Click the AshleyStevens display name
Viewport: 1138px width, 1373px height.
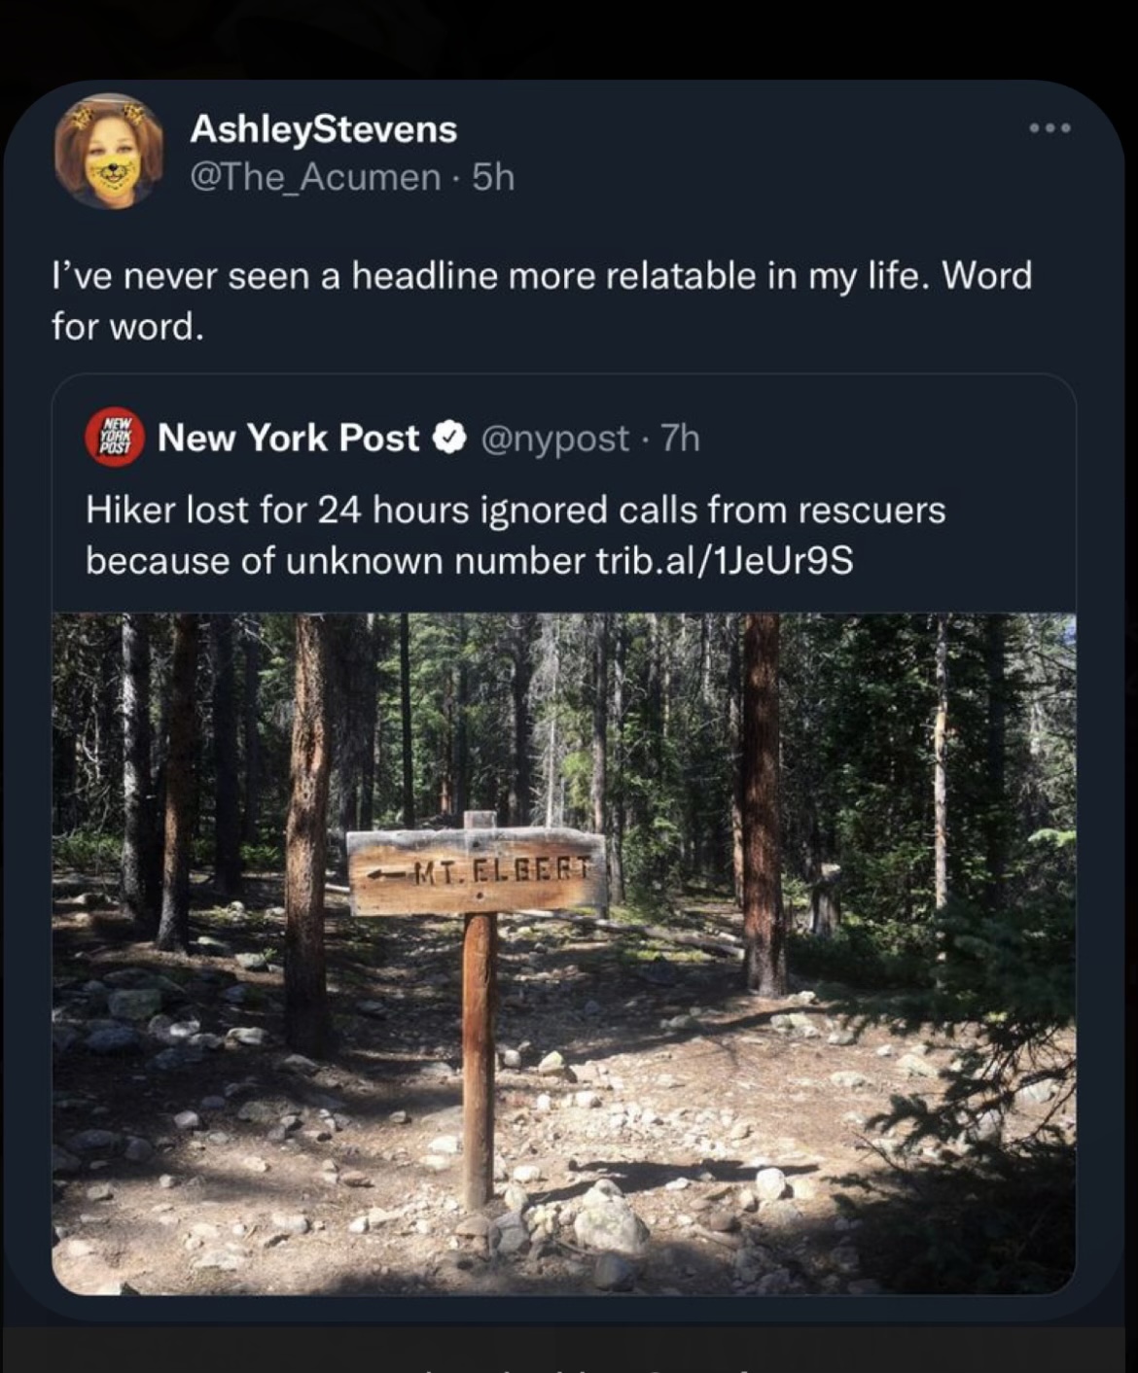pyautogui.click(x=323, y=129)
